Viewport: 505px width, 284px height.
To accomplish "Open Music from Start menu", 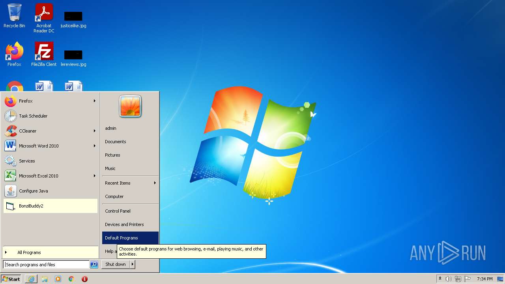I will [130, 168].
